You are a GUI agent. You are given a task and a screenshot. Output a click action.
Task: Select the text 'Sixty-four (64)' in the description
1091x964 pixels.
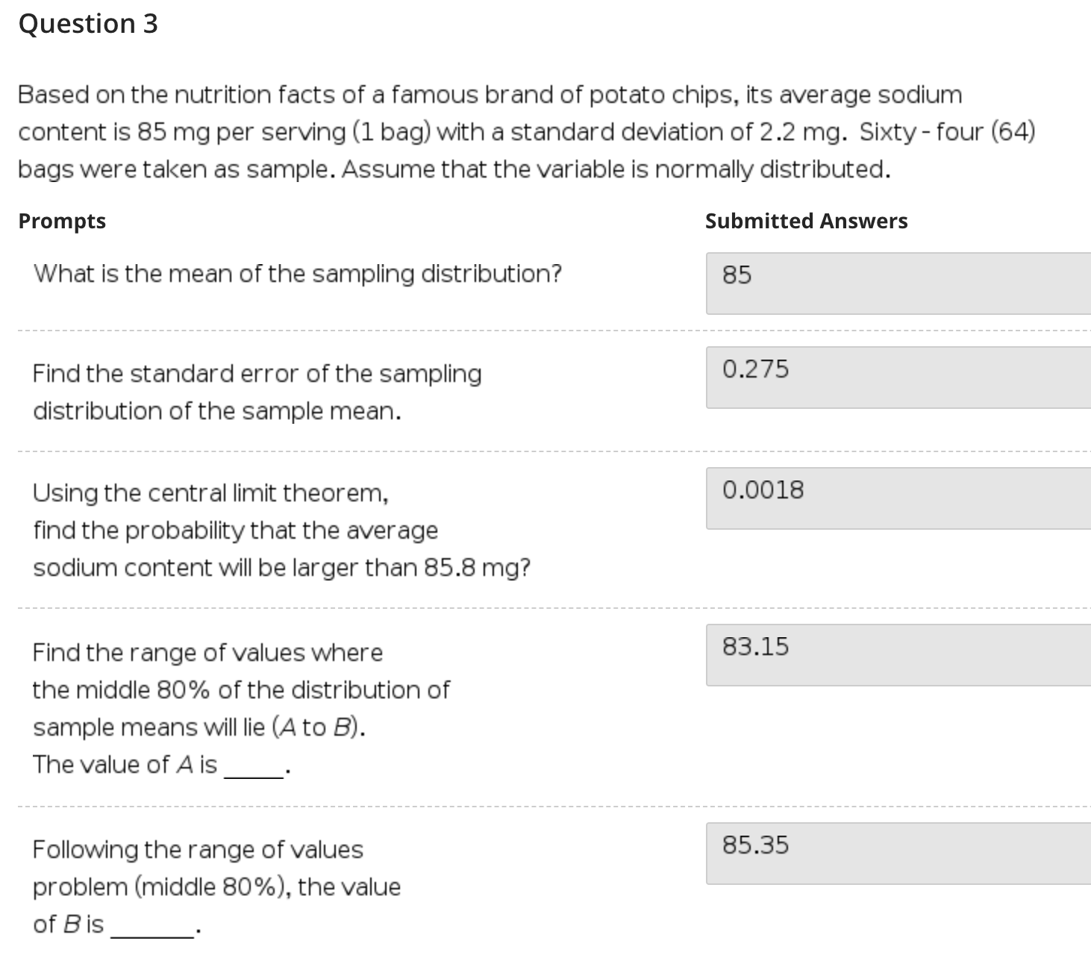[x=948, y=131]
